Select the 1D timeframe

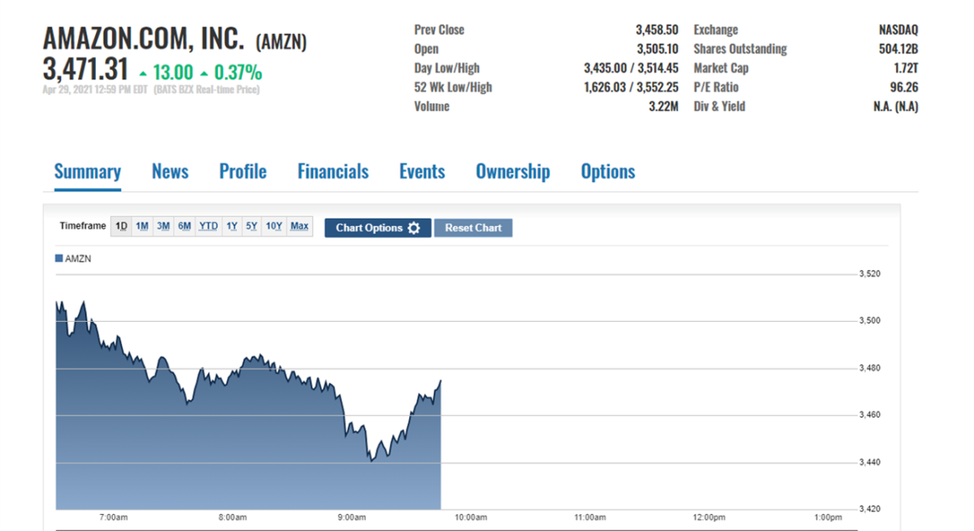coord(121,226)
